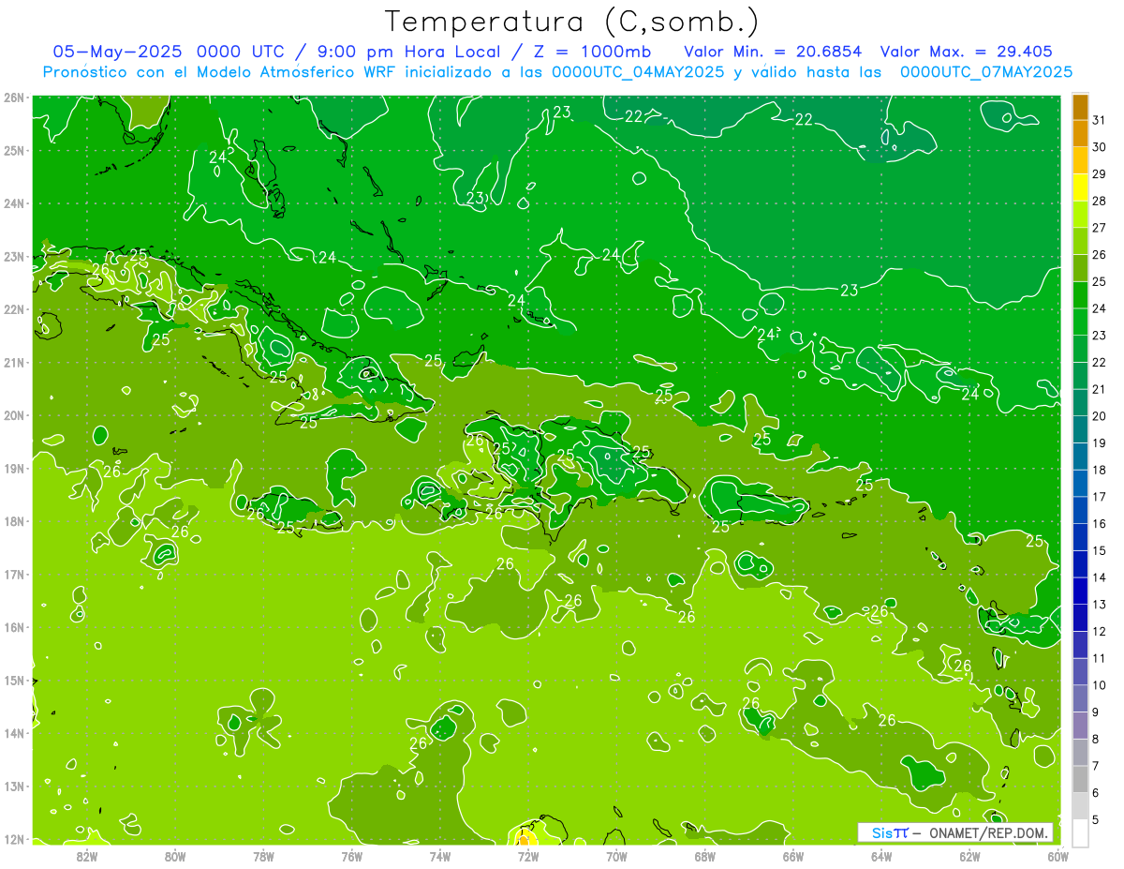
Task: Click the "8" label on the color scale
Action: coord(1096,739)
